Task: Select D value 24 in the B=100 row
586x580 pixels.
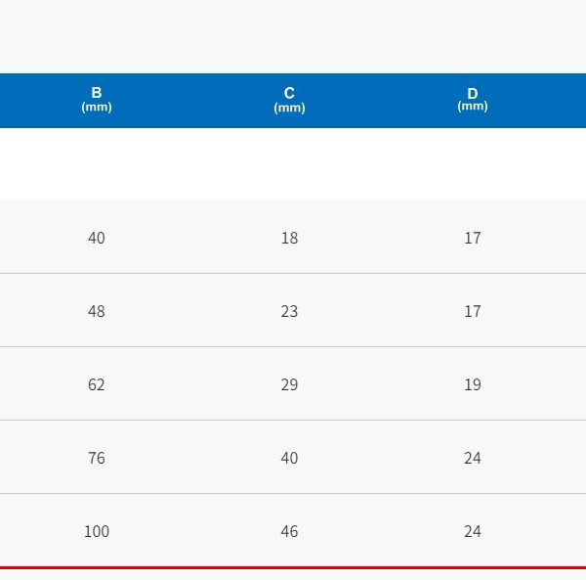Action: 473,531
